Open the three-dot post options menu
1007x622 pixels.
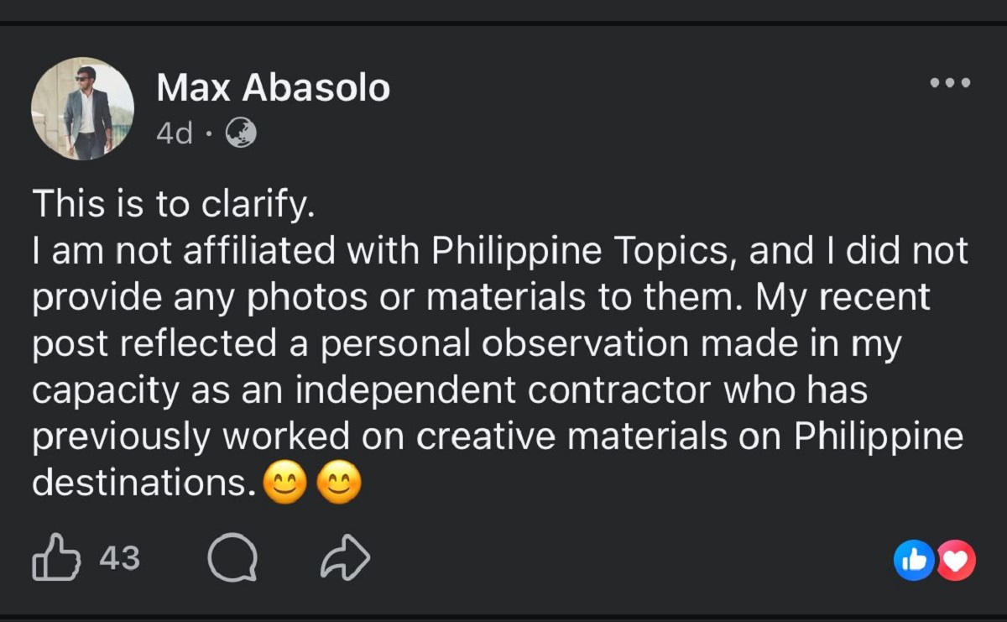pos(950,83)
